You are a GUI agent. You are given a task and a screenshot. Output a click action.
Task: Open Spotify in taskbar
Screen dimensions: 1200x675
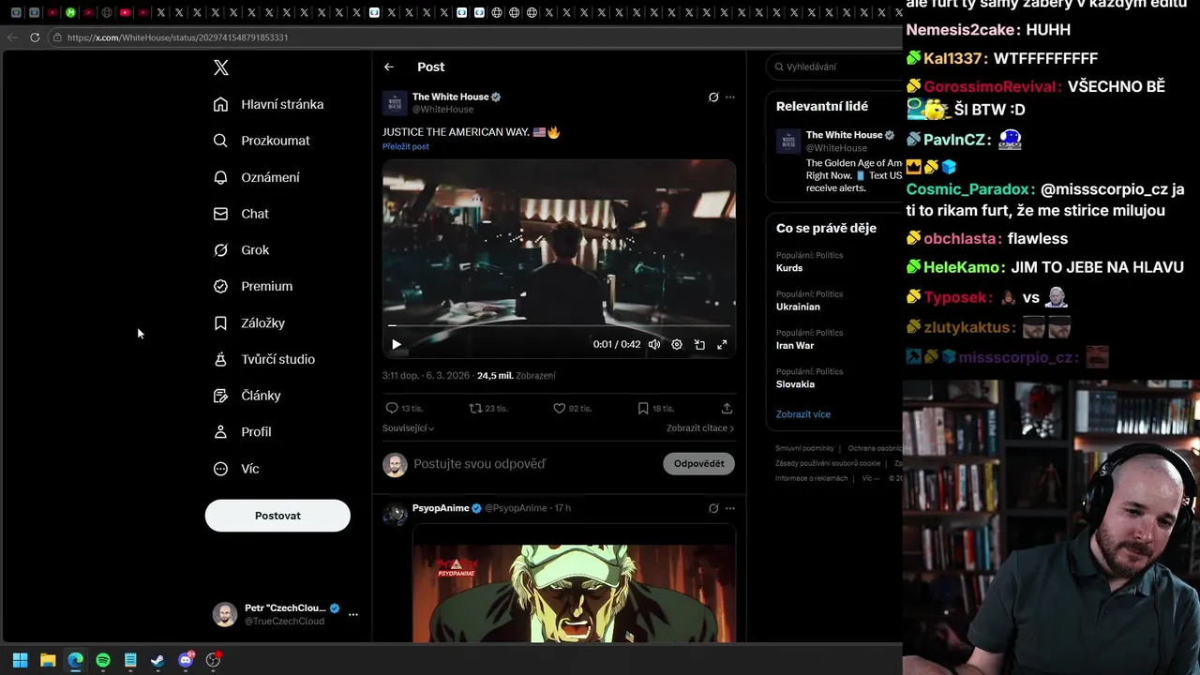click(103, 660)
